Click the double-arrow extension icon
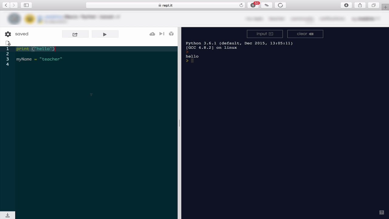The height and width of the screenshot is (219, 389). pos(267,5)
